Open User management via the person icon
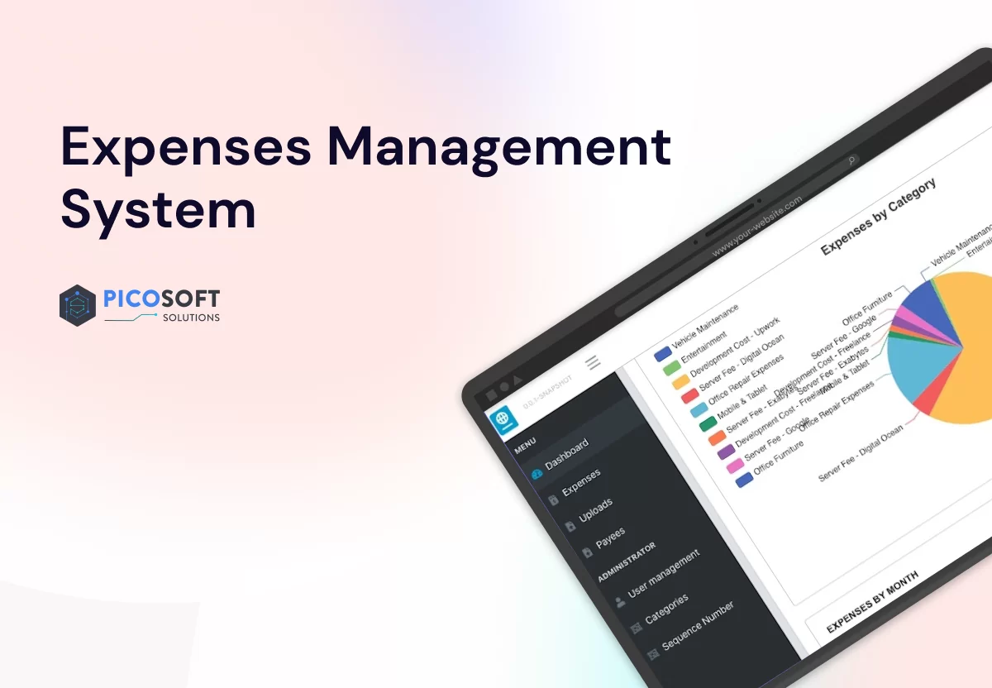This screenshot has width=992, height=688. 621,604
